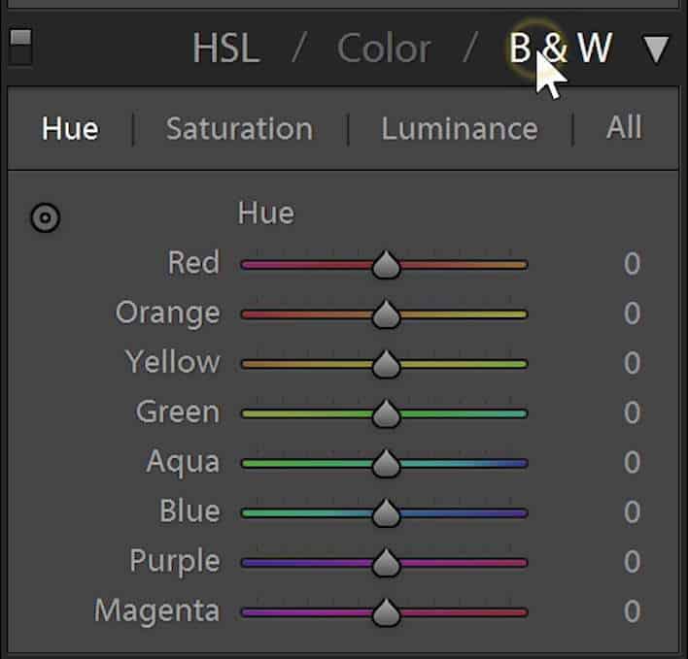Screen dimensions: 688x659
Task: Select the Luminance tab
Action: click(460, 129)
